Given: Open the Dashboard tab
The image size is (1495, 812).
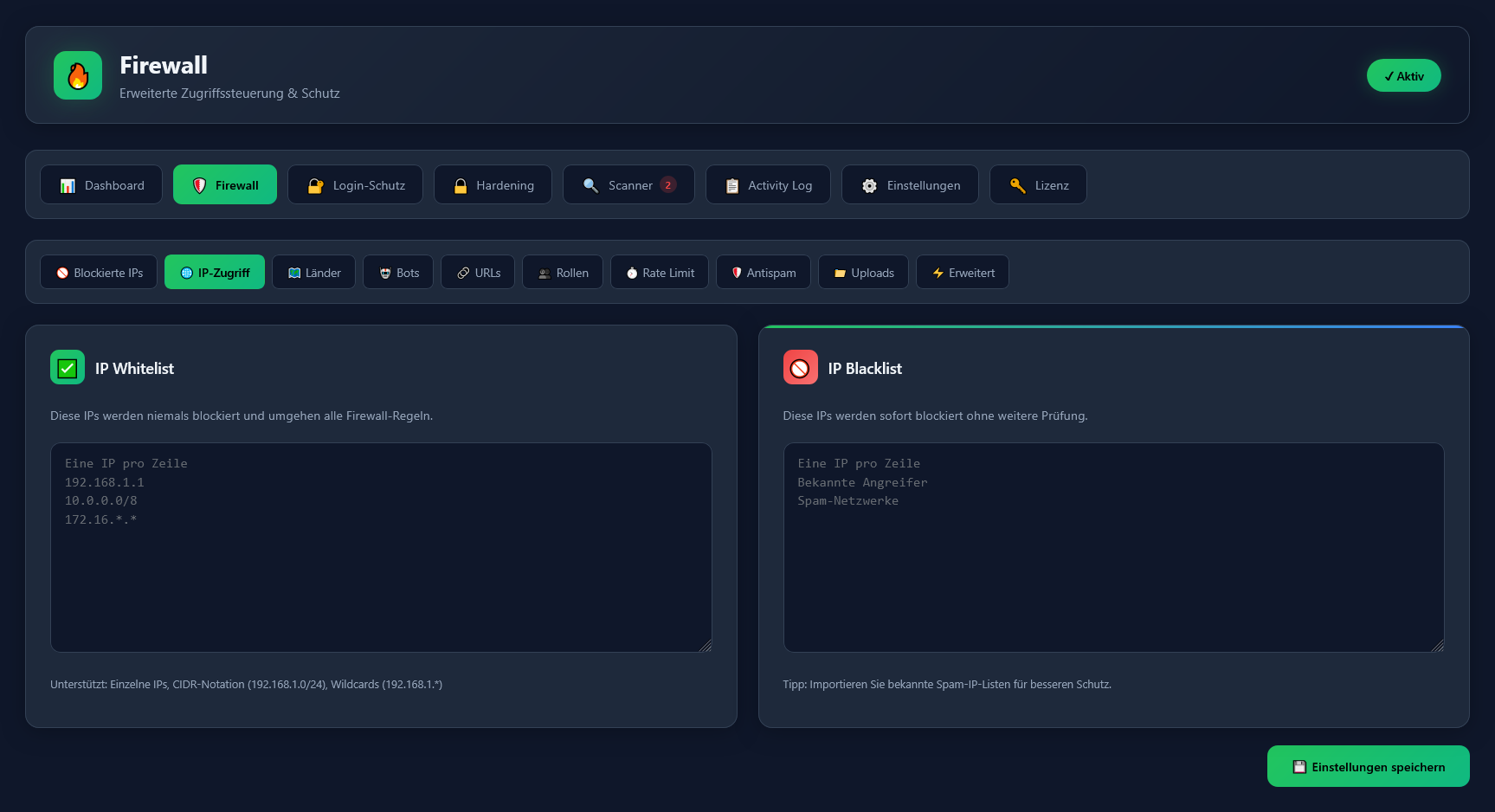Looking at the screenshot, I should (x=101, y=185).
